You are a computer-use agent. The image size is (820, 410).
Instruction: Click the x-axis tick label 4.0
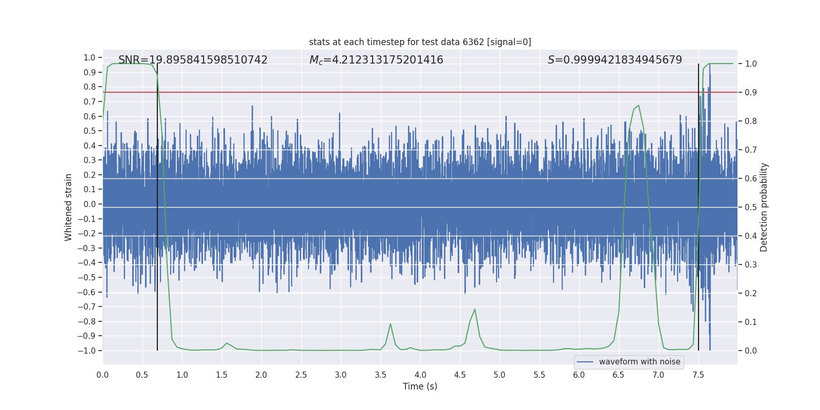point(420,375)
